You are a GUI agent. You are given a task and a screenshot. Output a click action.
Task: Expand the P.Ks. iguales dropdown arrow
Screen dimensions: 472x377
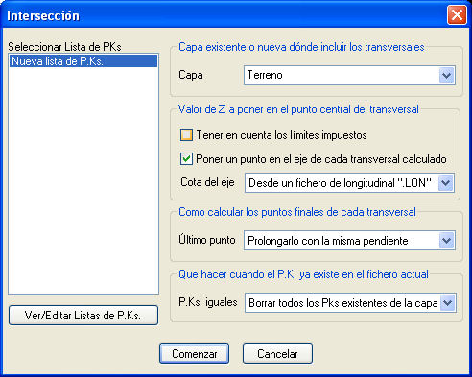[x=448, y=303]
